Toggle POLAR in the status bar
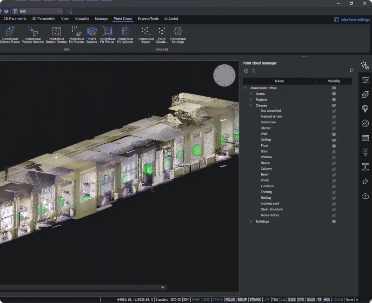Image resolution: width=372 pixels, height=303 pixels. point(230,300)
